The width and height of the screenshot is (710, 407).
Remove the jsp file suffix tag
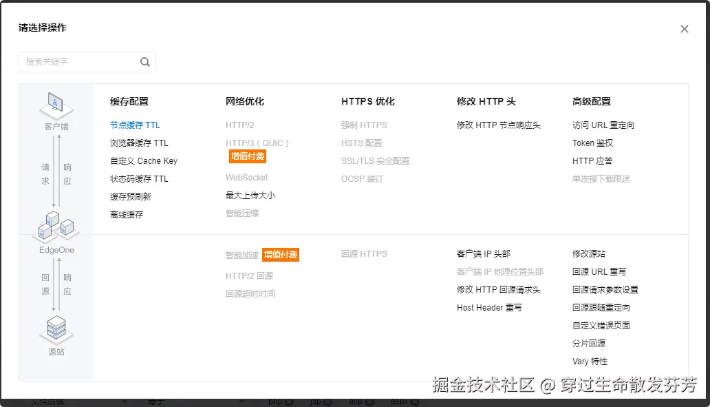click(x=327, y=401)
